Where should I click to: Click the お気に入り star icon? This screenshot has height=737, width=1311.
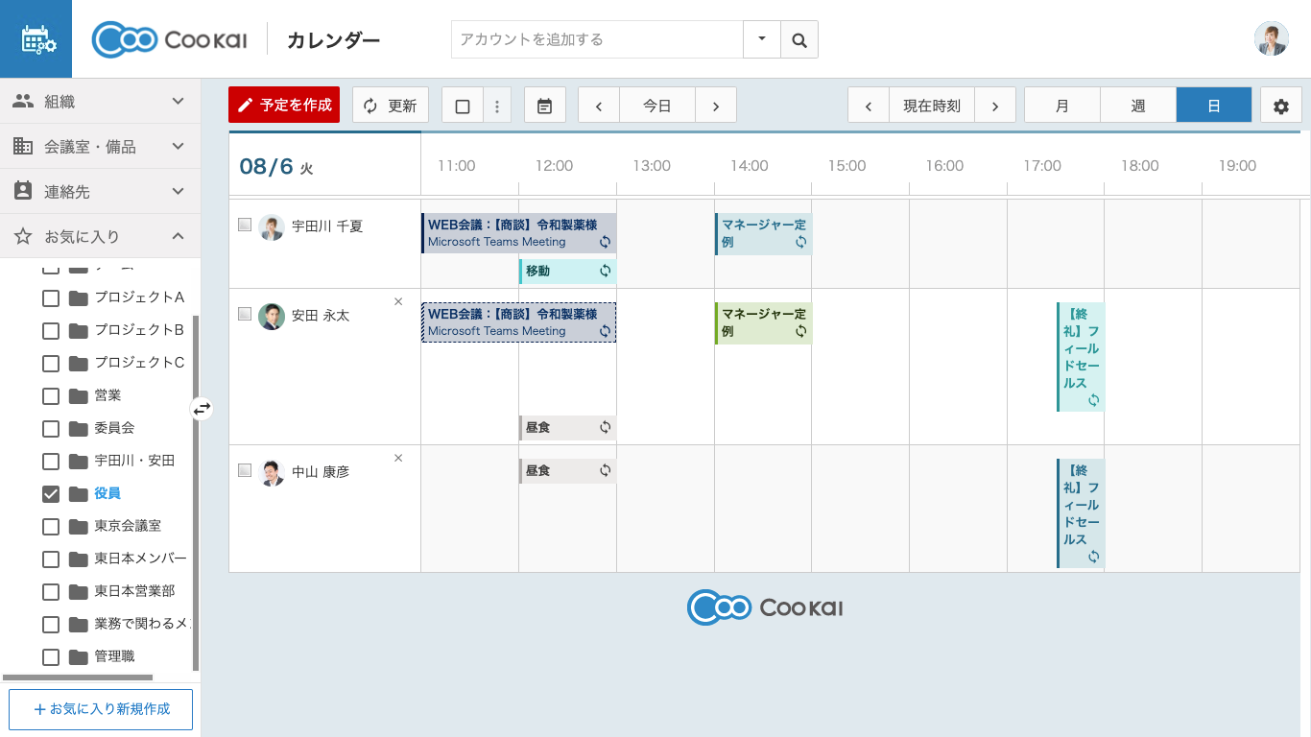click(x=23, y=236)
